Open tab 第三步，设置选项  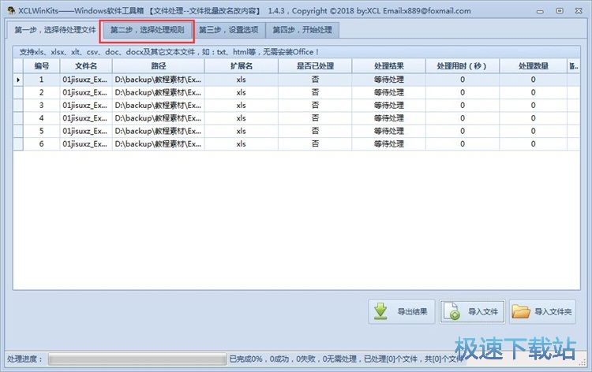(229, 30)
